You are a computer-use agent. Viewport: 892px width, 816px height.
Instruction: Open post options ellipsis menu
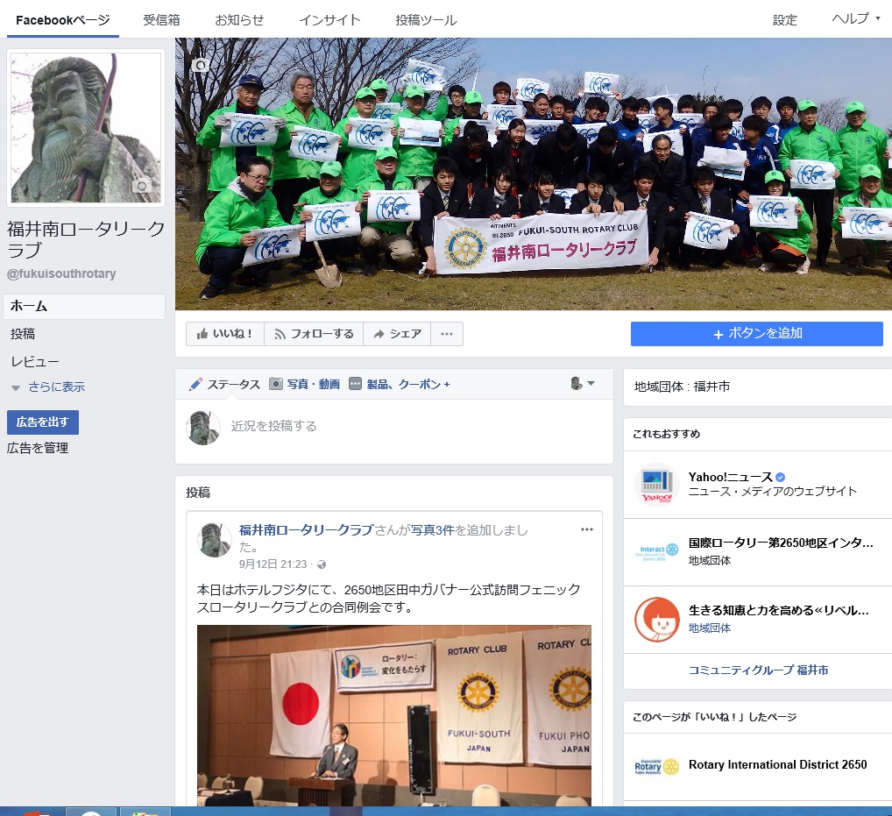click(x=587, y=529)
